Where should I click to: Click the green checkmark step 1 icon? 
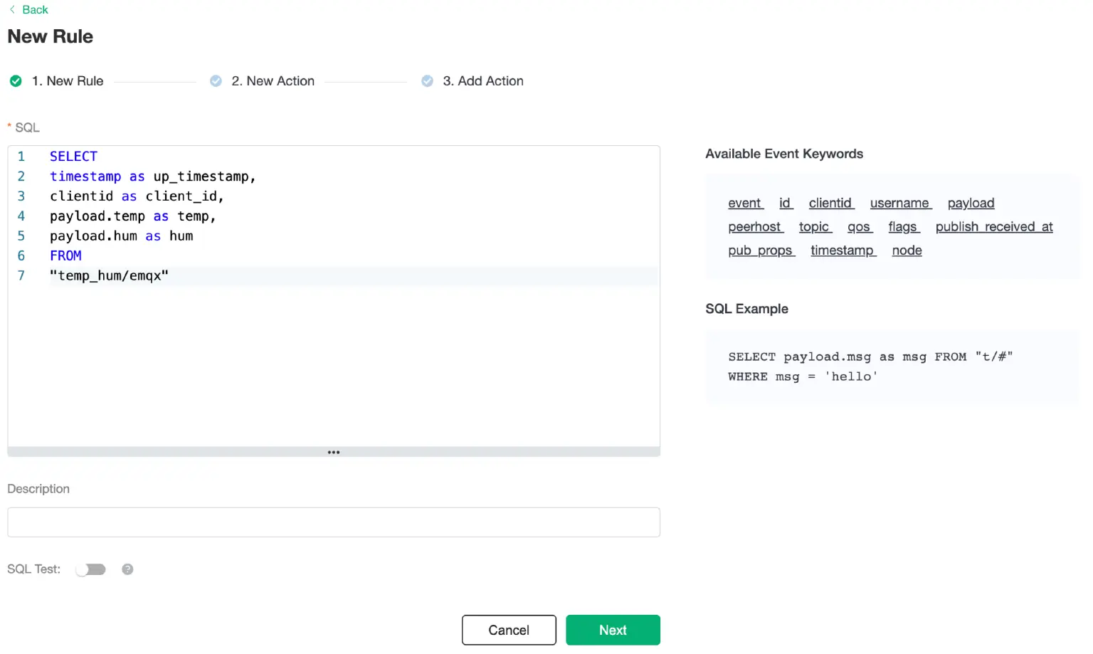pos(16,81)
